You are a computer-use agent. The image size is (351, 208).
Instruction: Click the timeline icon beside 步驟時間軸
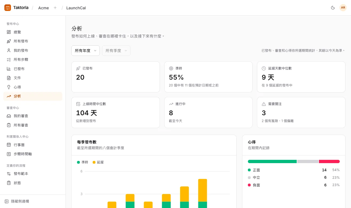pyautogui.click(x=9, y=154)
